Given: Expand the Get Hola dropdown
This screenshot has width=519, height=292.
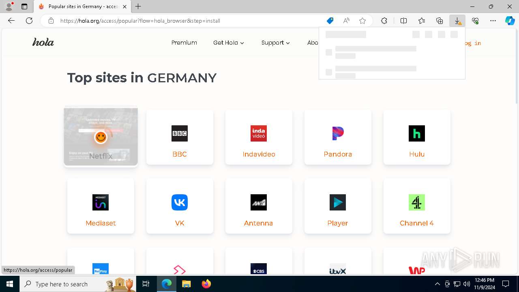Looking at the screenshot, I should click(x=229, y=43).
